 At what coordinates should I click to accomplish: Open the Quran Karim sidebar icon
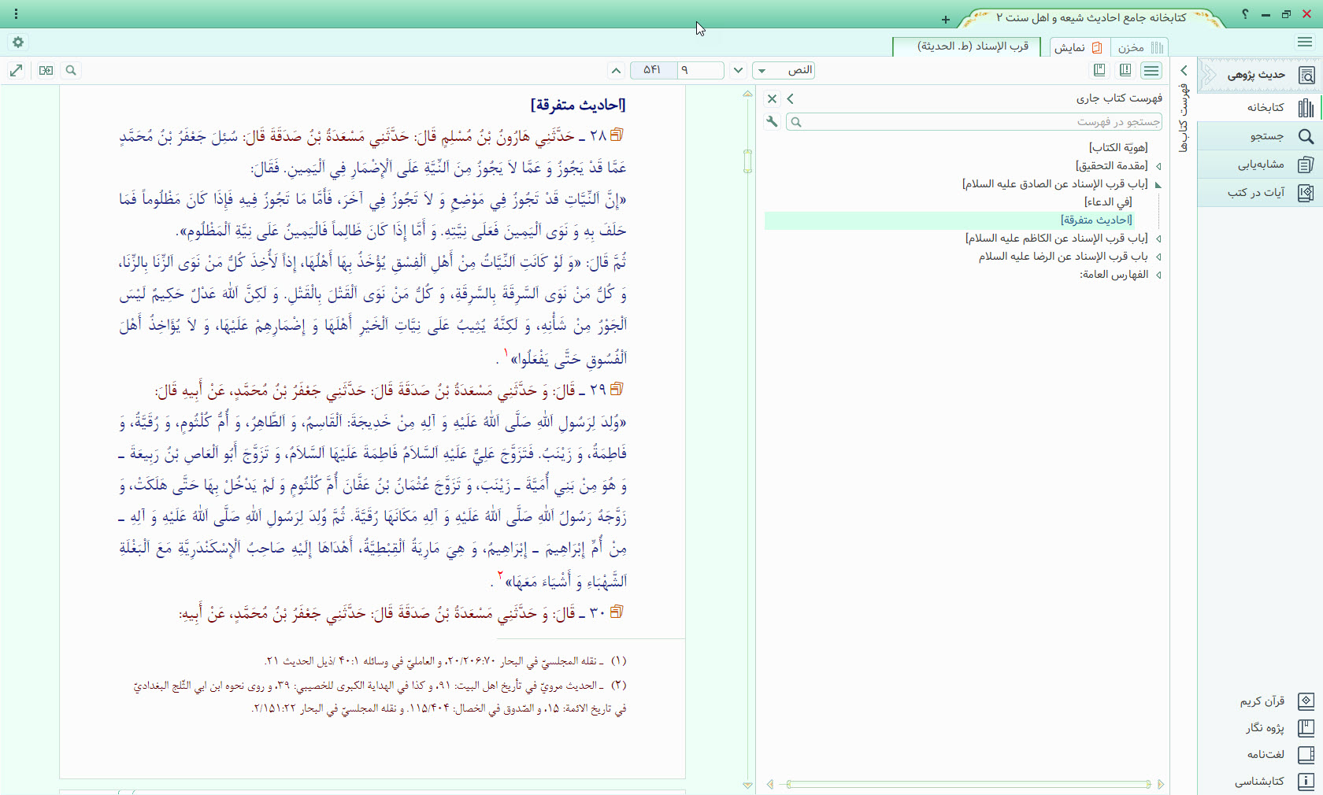1306,701
